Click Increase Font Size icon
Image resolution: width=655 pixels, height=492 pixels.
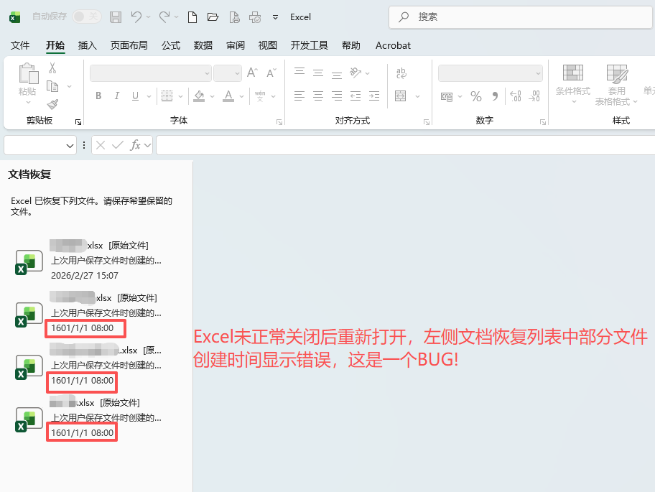[x=252, y=73]
